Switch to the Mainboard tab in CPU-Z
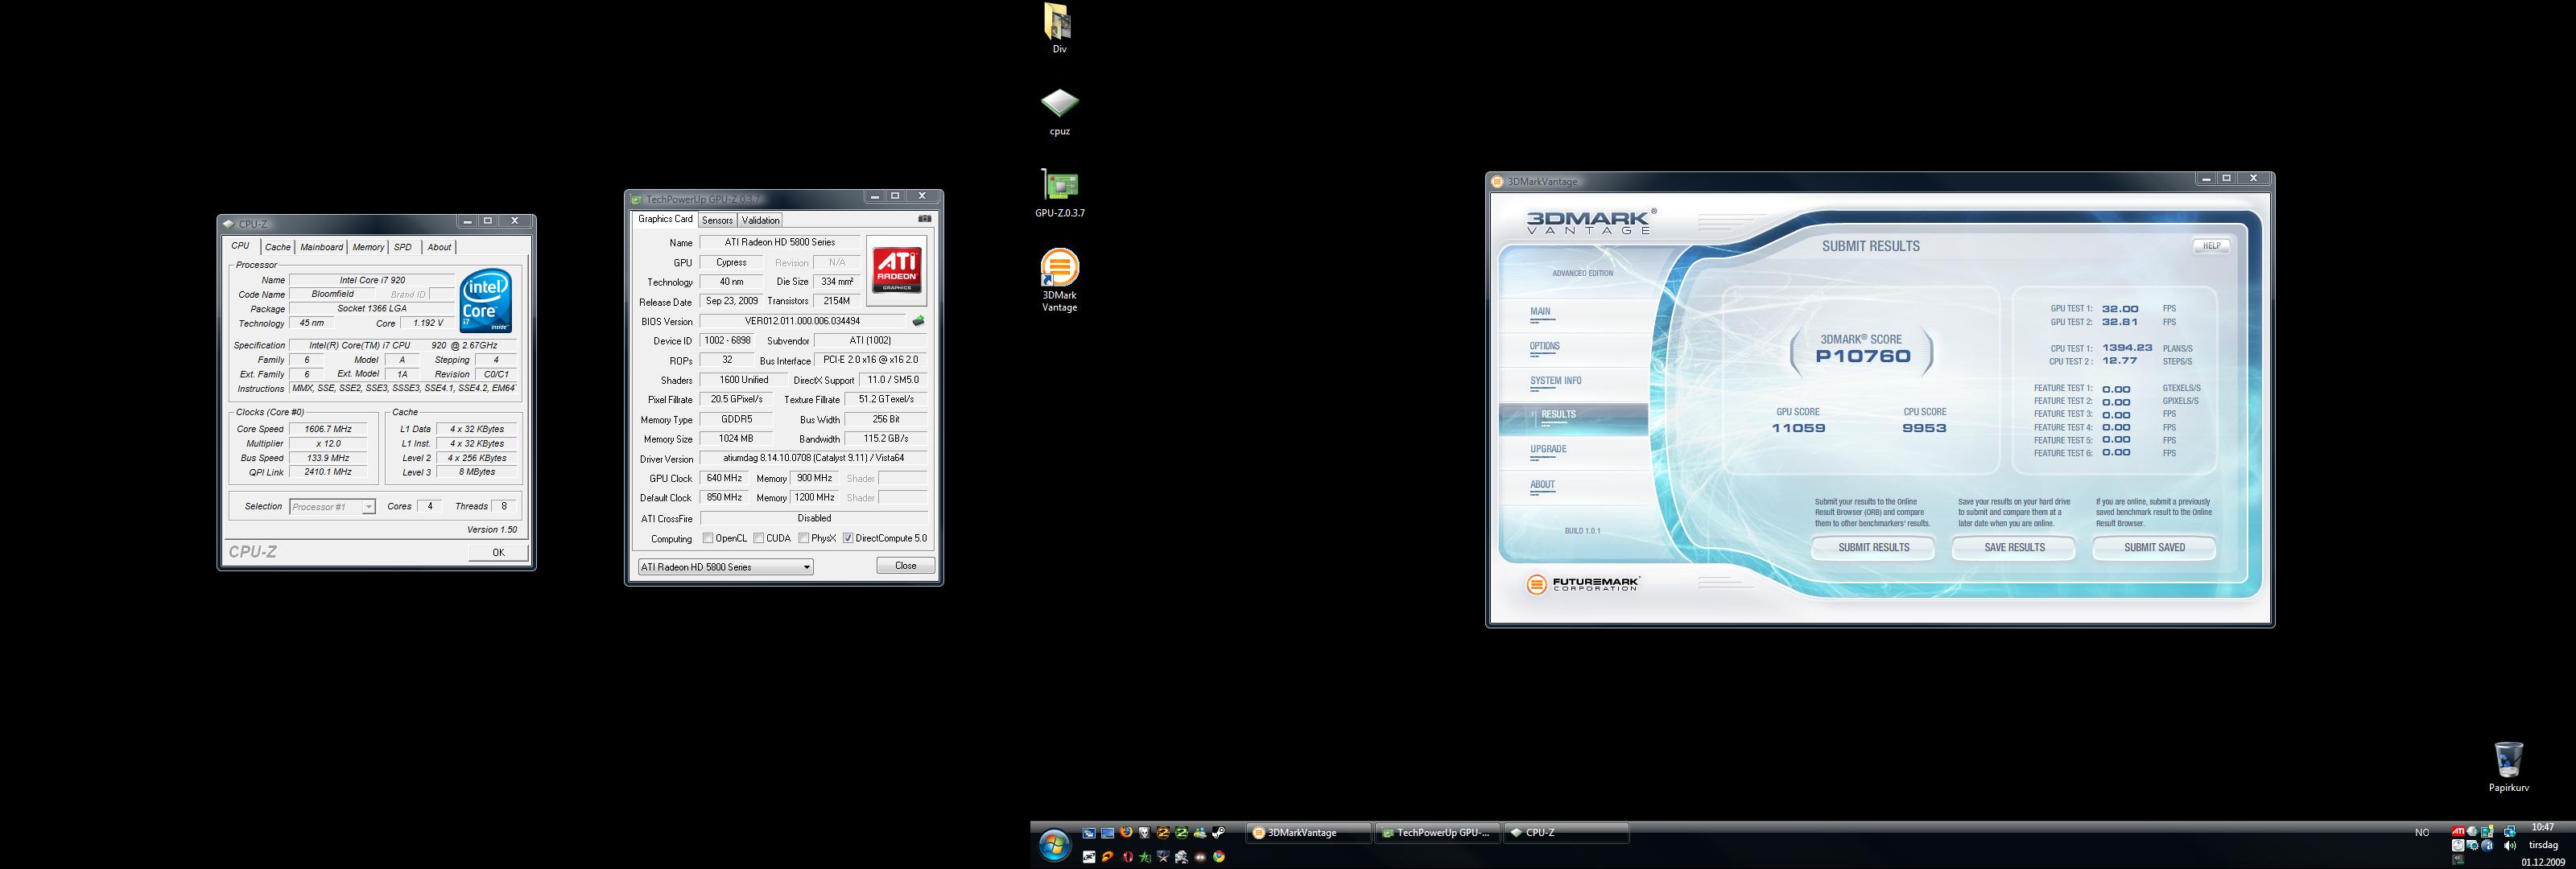The image size is (2576, 869). tap(321, 247)
